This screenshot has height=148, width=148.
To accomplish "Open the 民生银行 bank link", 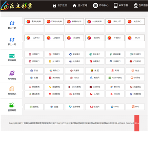I will coord(135,54).
